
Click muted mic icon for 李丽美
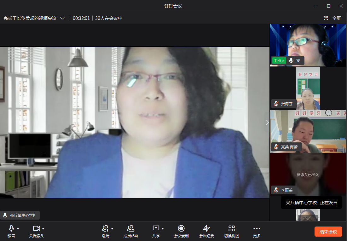click(276, 190)
